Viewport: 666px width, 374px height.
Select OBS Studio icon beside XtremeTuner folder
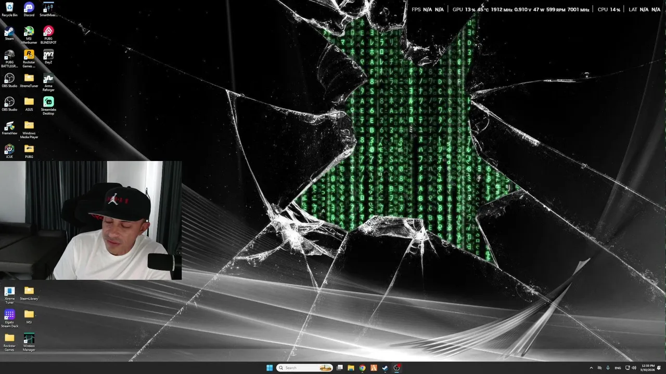9,81
